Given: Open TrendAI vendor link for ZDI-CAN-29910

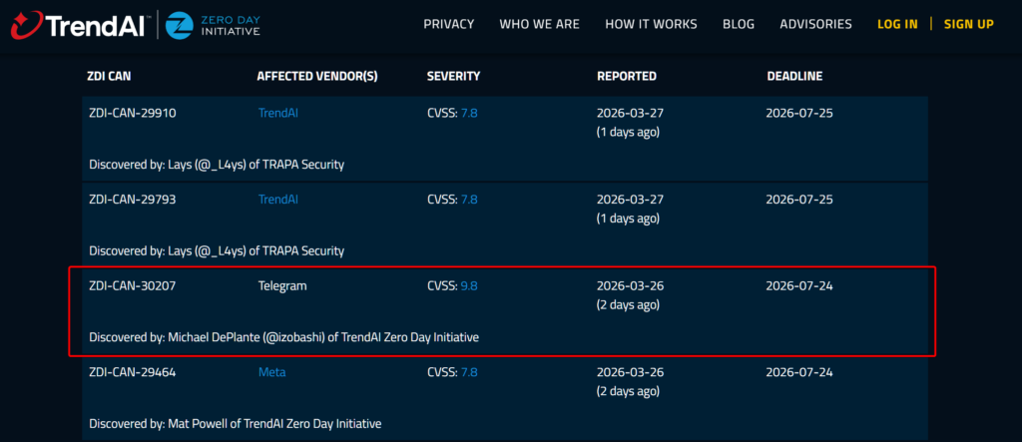Looking at the screenshot, I should coord(278,113).
